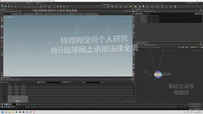Select the Torus shelf tool
This screenshot has width=203, height=114.
tap(12, 7)
